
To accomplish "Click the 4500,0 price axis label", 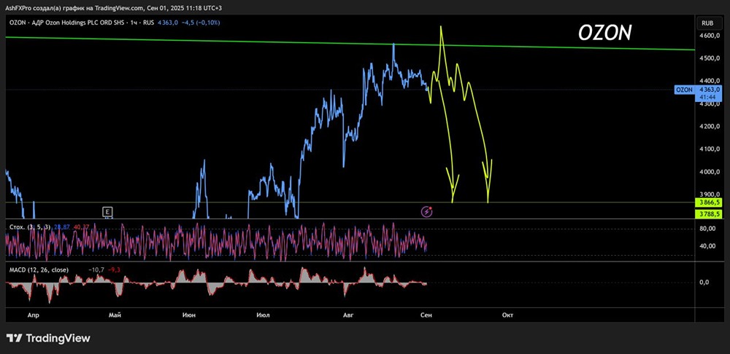I will coord(710,58).
